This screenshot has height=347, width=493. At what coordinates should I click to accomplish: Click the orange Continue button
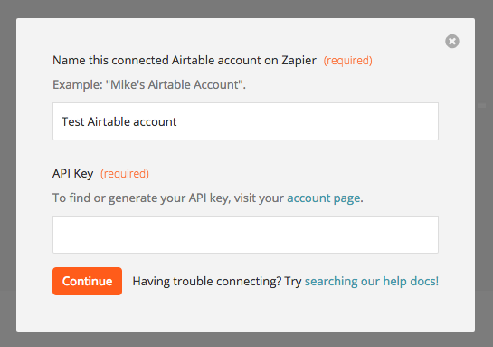(87, 281)
